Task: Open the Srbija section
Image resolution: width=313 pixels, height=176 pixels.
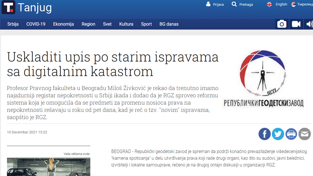Action: click(13, 24)
